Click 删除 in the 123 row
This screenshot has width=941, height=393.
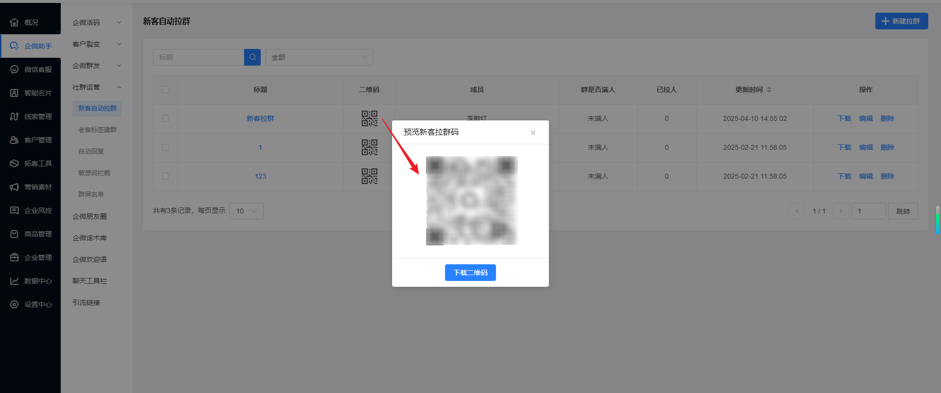click(x=888, y=176)
